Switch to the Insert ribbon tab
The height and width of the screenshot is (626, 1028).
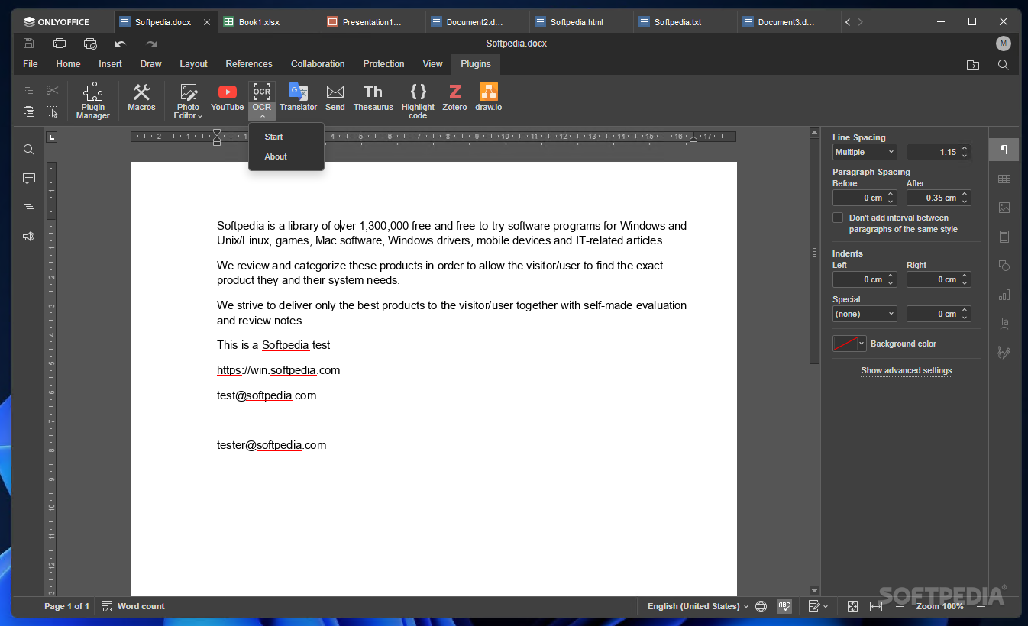[x=110, y=64]
